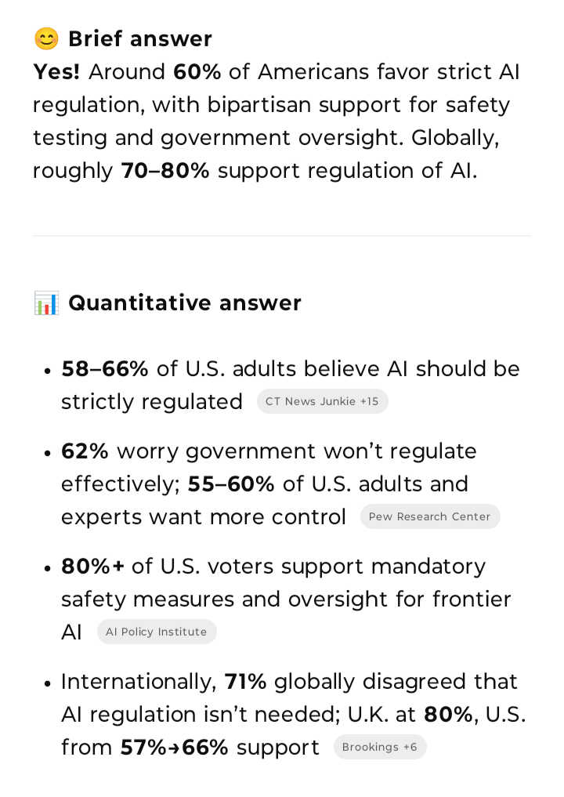The width and height of the screenshot is (564, 797).
Task: Click the smiling face emoji beside Brief answer
Action: tap(46, 39)
